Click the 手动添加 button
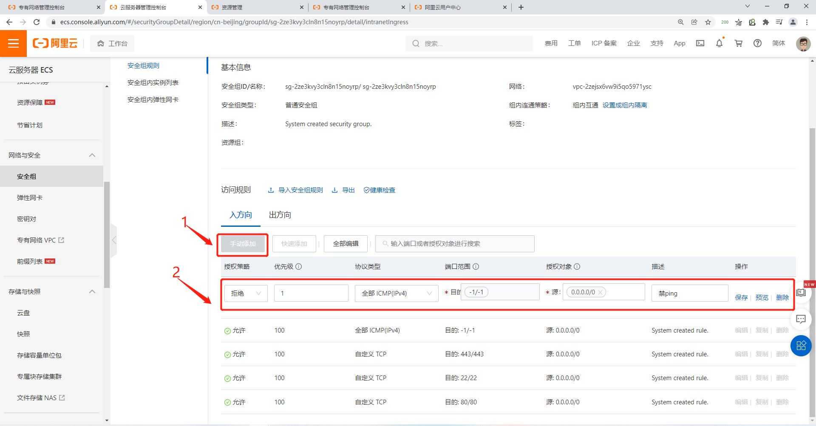 pyautogui.click(x=243, y=244)
